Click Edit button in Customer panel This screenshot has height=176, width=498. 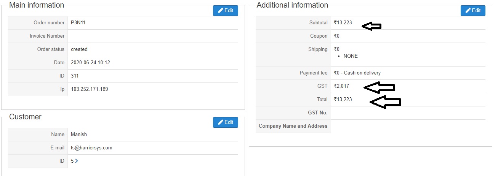coord(225,122)
